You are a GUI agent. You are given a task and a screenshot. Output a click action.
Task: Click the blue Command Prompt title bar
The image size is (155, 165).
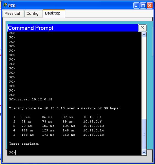pyautogui.click(x=73, y=28)
